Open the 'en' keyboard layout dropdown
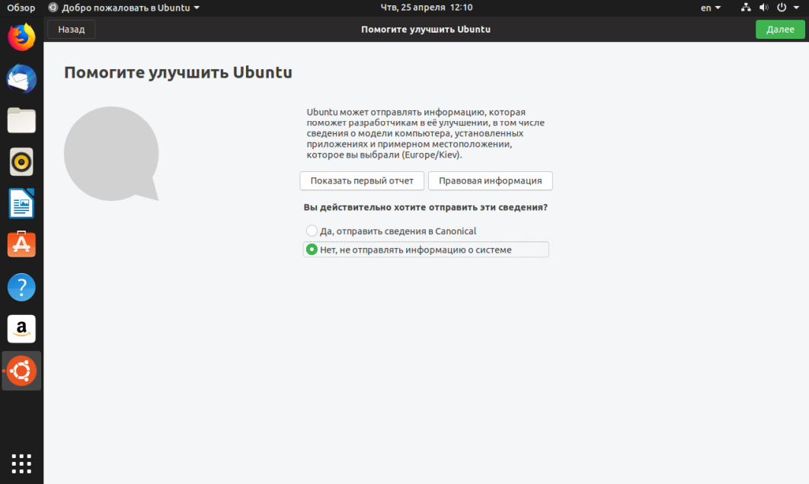 click(711, 8)
